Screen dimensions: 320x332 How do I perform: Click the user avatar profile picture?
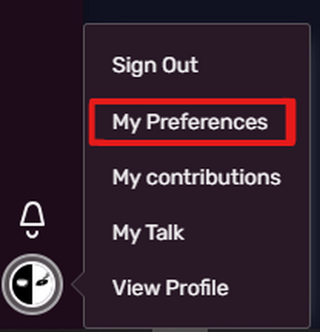coord(32,285)
